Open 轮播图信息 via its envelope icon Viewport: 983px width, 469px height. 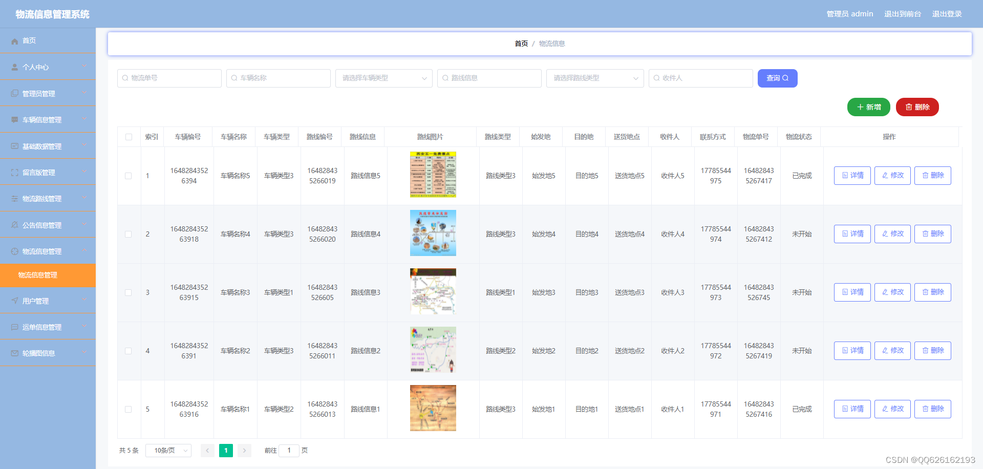[14, 353]
